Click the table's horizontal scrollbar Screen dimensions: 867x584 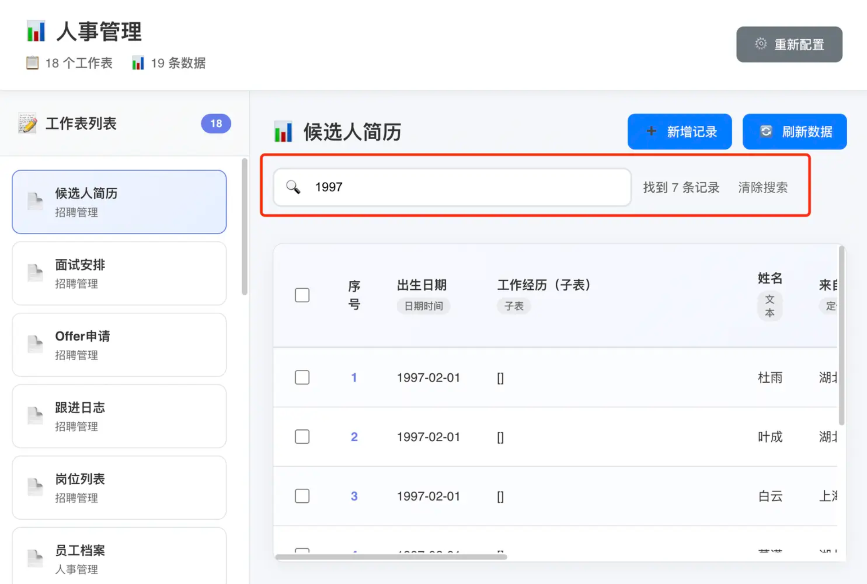391,557
